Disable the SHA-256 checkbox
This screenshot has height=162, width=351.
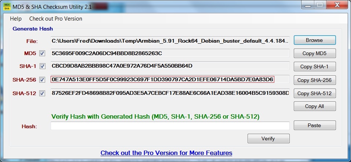[x=42, y=80]
